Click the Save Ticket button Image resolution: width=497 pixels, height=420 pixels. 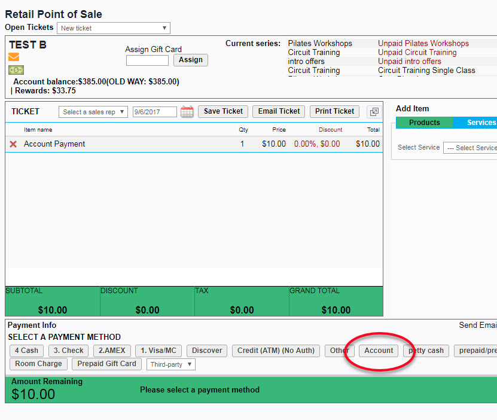(x=222, y=111)
